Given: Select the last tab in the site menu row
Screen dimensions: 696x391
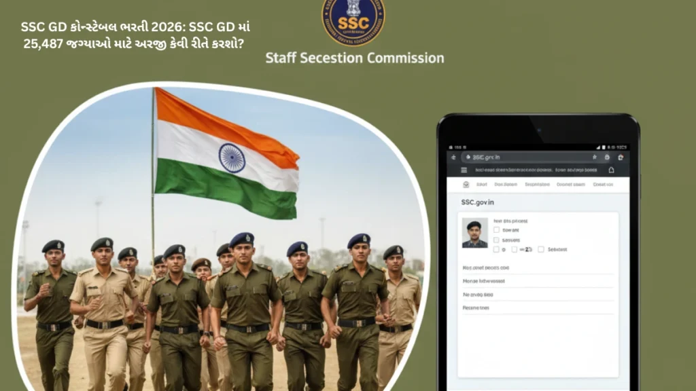Looking at the screenshot, I should click(602, 185).
